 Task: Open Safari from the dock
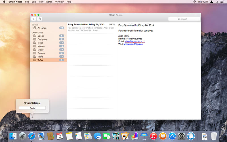[x=32, y=136]
